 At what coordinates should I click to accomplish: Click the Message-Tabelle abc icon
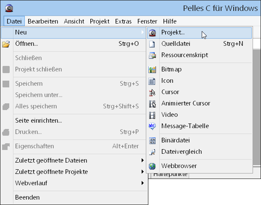pos(153,126)
